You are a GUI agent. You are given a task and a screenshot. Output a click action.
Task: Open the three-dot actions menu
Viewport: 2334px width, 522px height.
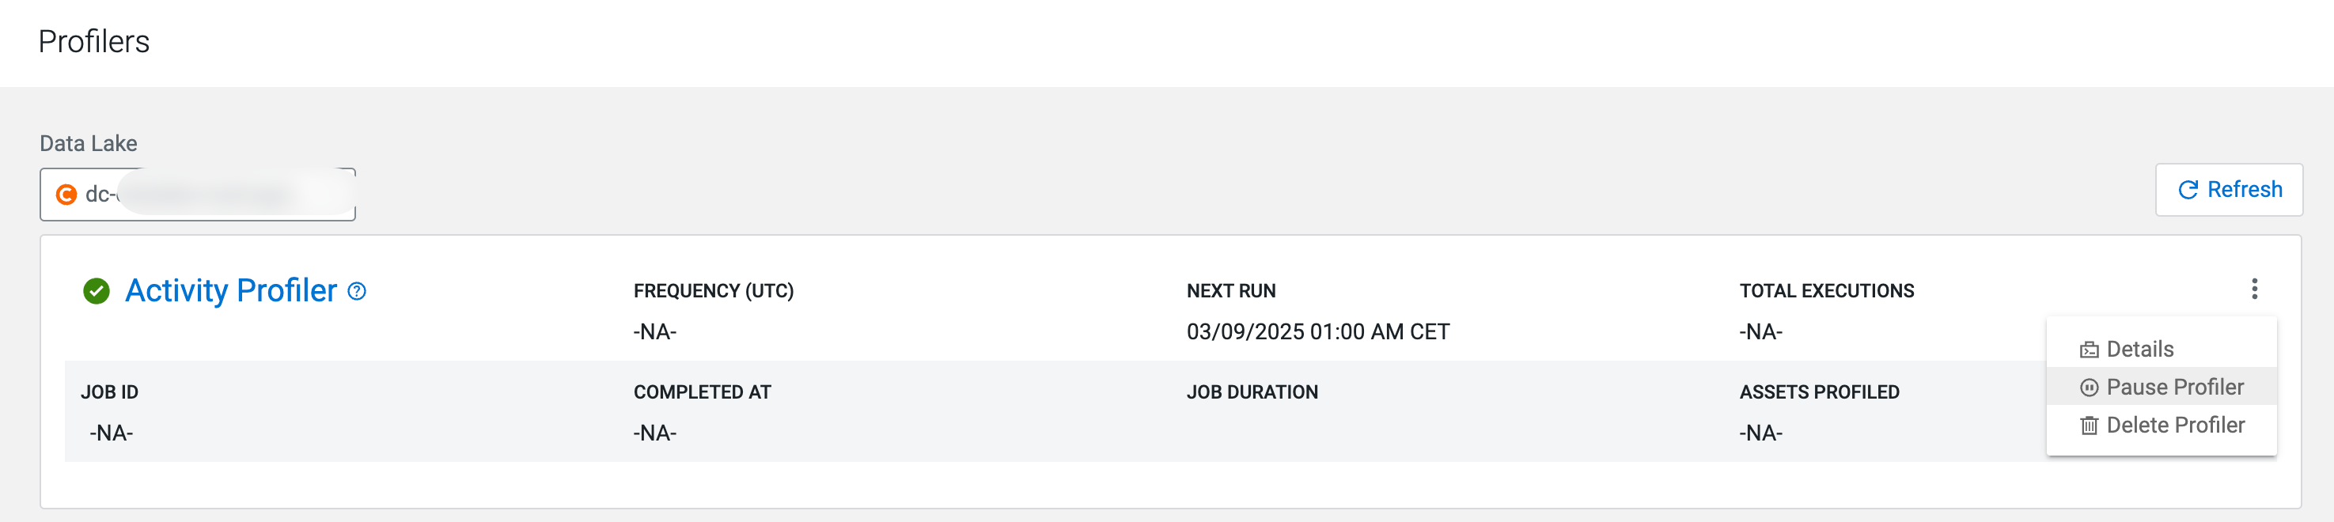click(2254, 289)
